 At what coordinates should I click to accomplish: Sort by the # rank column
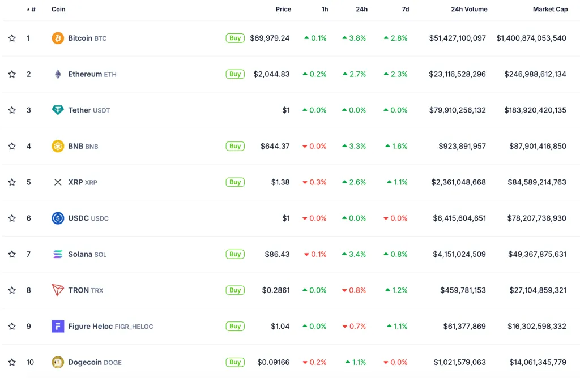[33, 9]
